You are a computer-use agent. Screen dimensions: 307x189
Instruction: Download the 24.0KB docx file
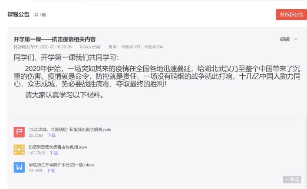[51, 171]
